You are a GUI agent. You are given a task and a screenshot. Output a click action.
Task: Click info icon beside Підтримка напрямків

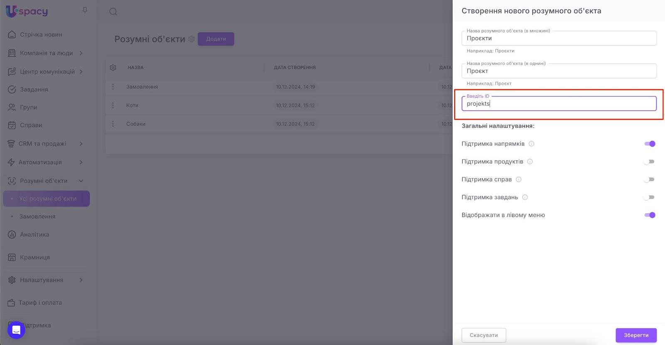coord(531,144)
